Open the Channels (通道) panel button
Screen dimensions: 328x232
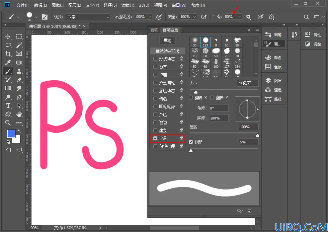[x=274, y=90]
